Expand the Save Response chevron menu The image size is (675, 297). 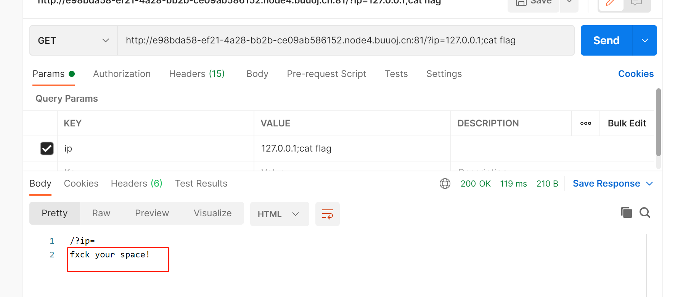(649, 184)
